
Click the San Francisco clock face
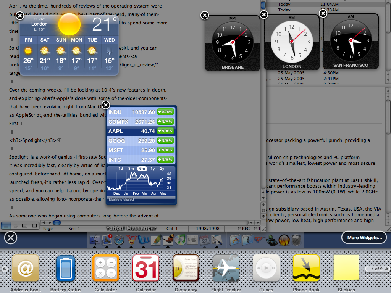point(351,40)
